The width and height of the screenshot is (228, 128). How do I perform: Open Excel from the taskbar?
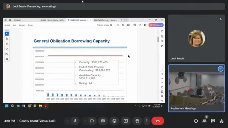coord(18,106)
